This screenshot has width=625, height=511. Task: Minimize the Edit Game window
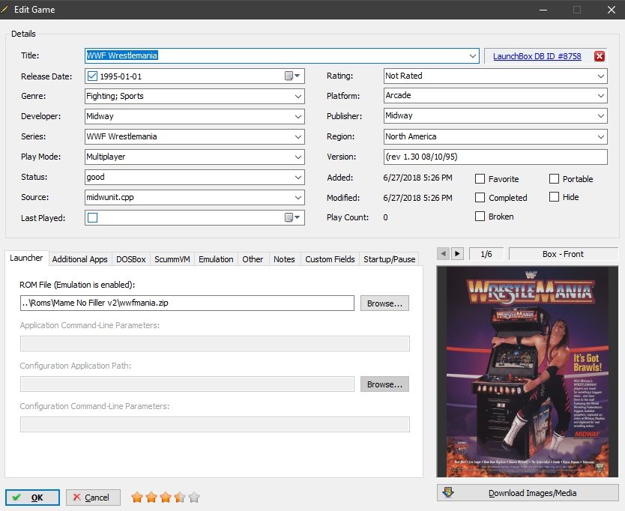[x=543, y=10]
